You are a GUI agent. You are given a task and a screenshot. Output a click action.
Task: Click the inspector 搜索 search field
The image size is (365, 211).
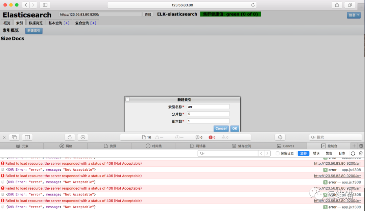tap(336, 137)
